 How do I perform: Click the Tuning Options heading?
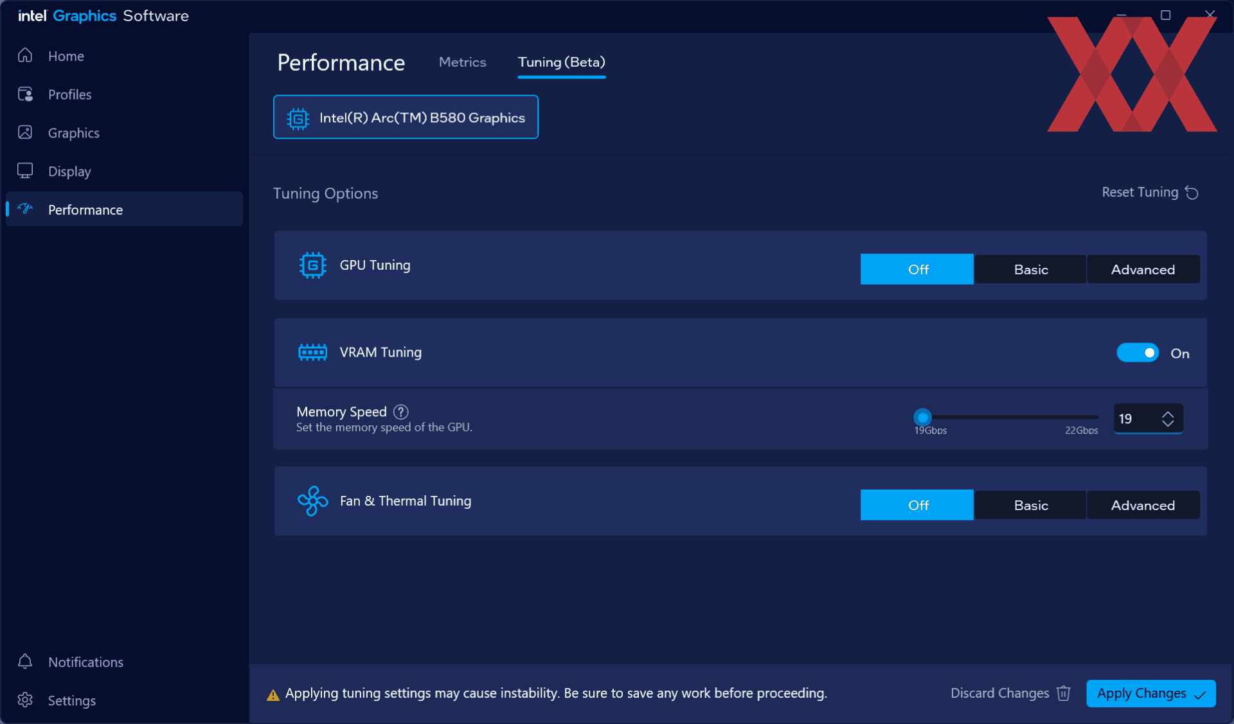(x=325, y=193)
